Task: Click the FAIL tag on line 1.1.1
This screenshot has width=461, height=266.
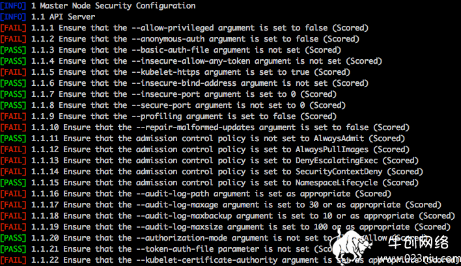Action: [13, 28]
